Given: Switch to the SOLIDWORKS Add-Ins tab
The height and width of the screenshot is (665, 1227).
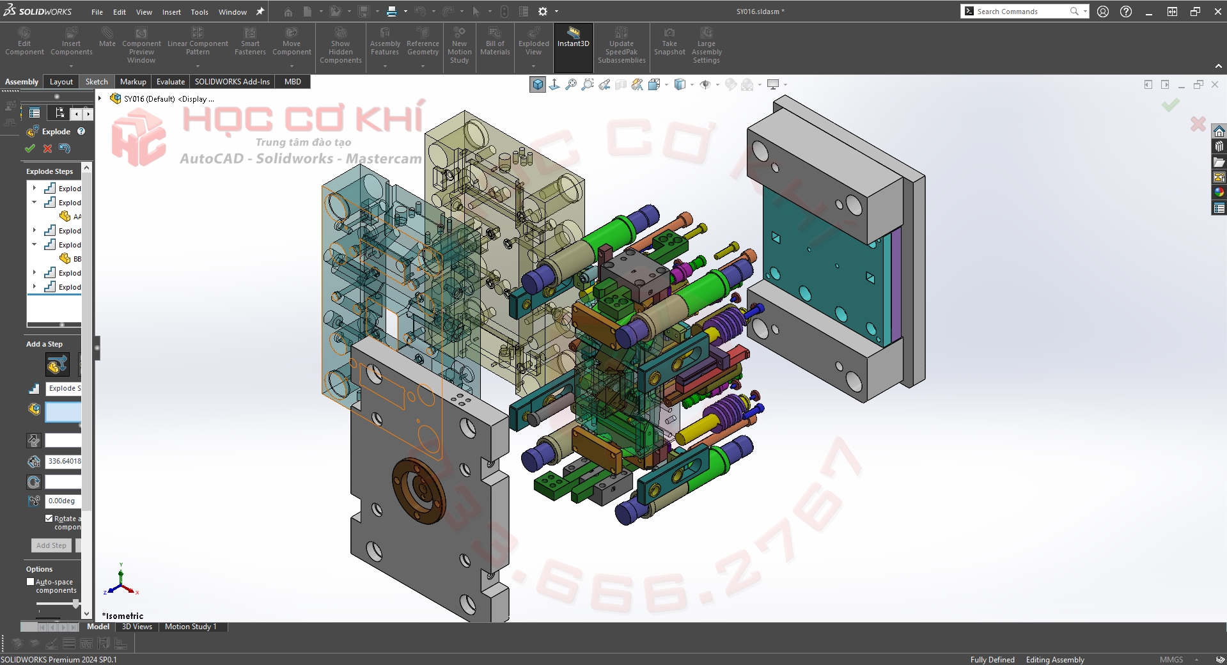Looking at the screenshot, I should point(232,82).
